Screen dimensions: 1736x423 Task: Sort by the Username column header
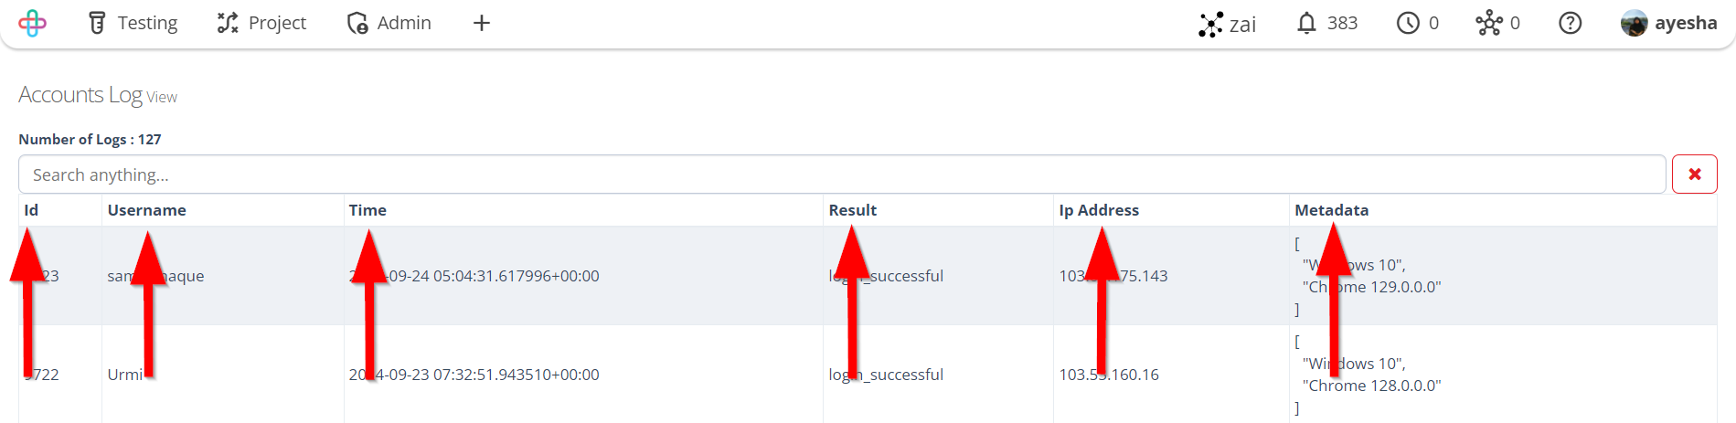point(146,210)
